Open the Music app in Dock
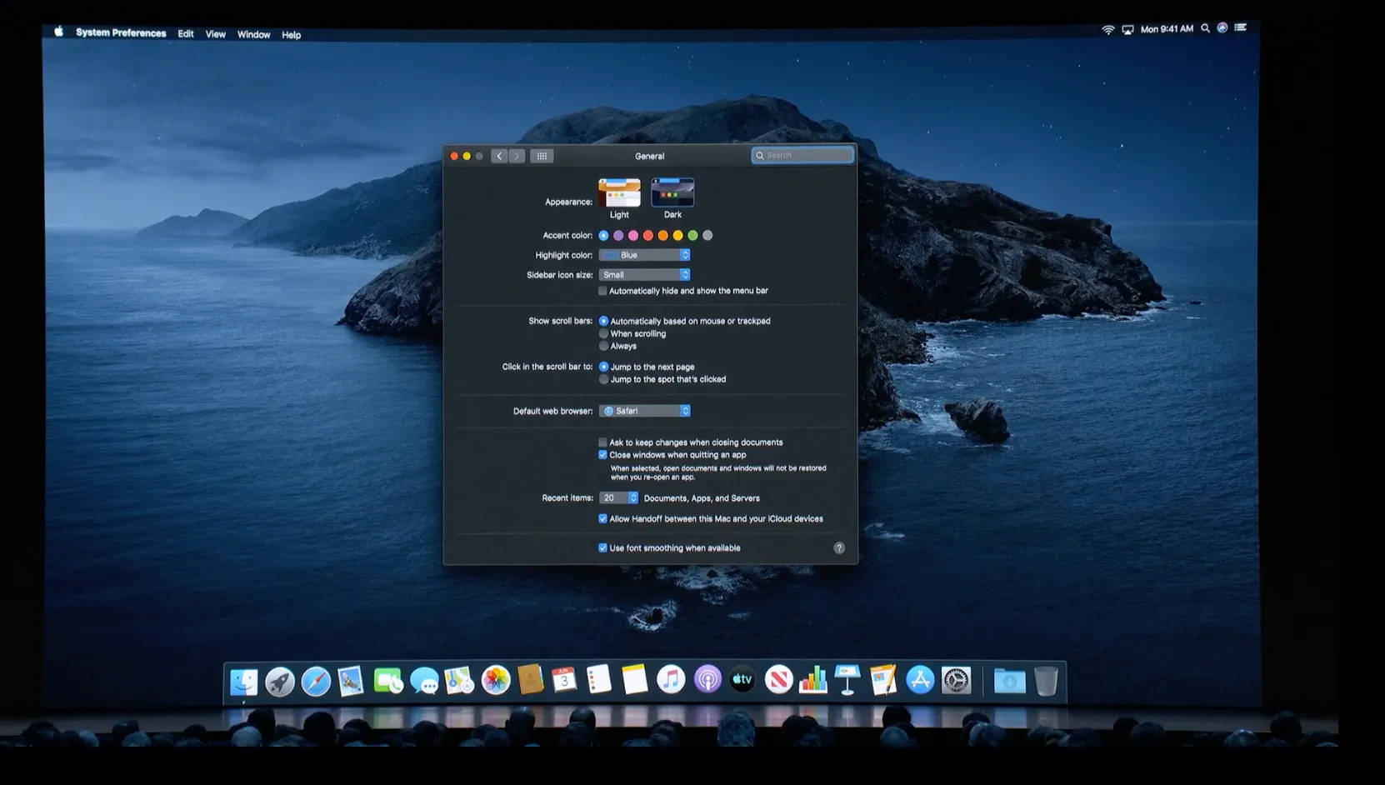 click(671, 680)
